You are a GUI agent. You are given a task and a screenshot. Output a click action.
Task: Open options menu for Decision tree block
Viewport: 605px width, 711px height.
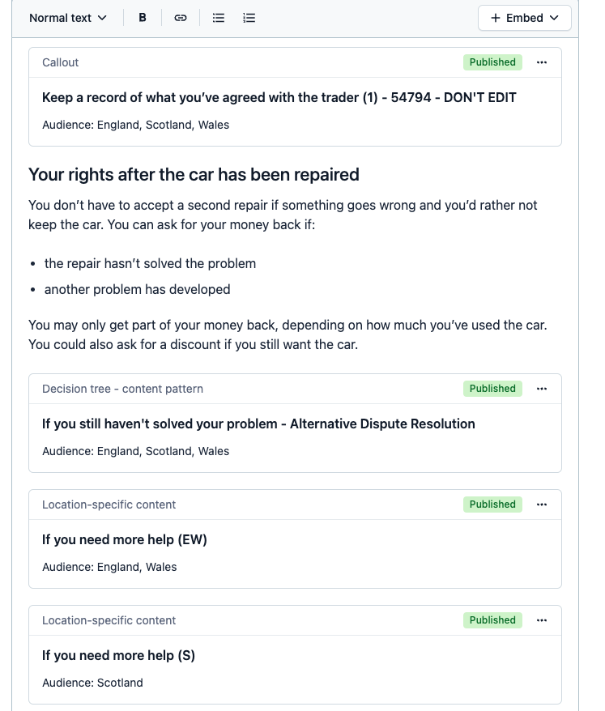pos(542,389)
